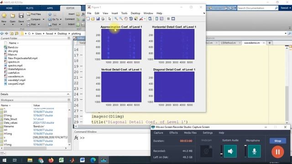292x164 pixels.
Task: Pause recording with the orange pause button
Action: pyautogui.click(x=277, y=152)
